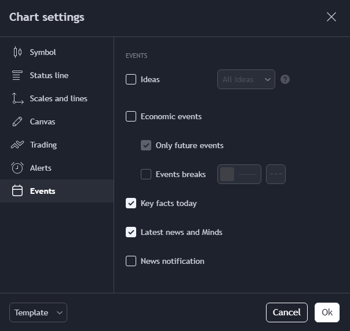350x331 pixels.
Task: Turn on News notification checkbox
Action: [131, 261]
